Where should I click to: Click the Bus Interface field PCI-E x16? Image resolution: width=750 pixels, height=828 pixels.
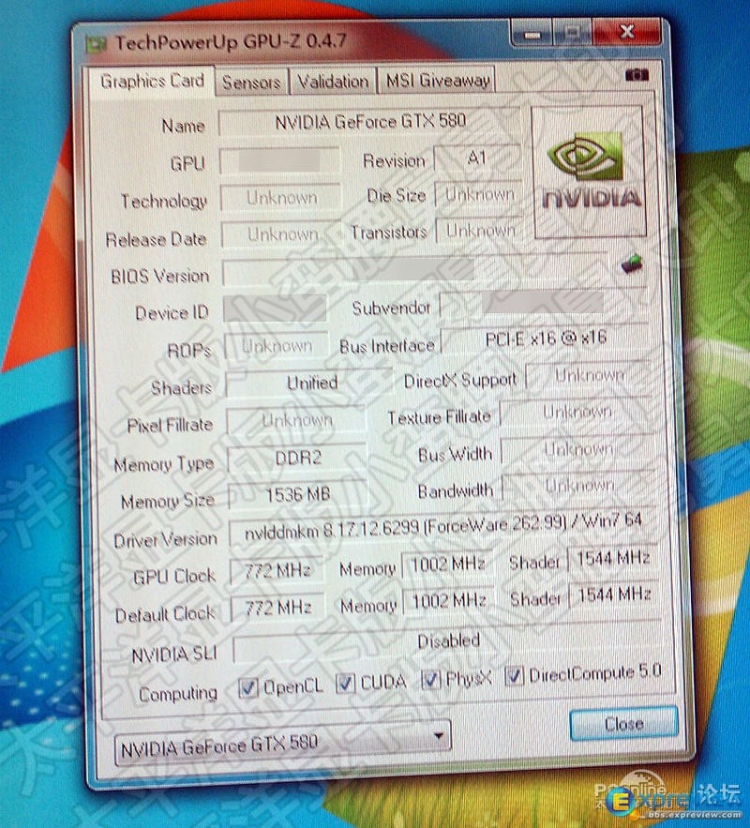click(546, 339)
